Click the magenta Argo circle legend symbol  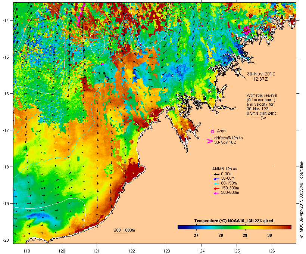click(x=213, y=131)
